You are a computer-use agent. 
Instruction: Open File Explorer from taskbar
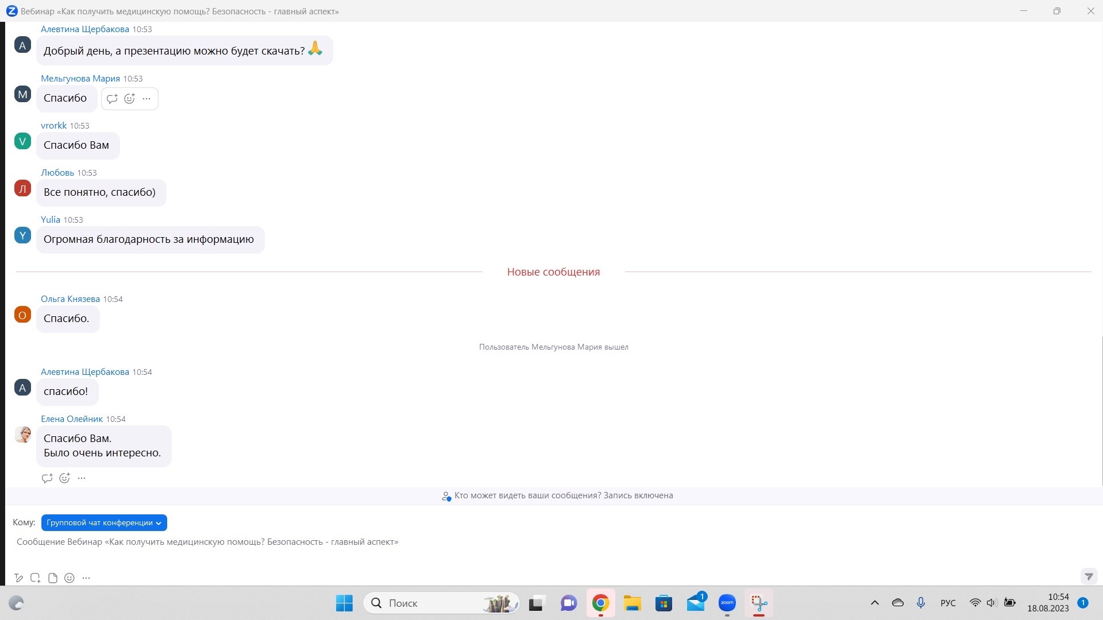click(633, 603)
